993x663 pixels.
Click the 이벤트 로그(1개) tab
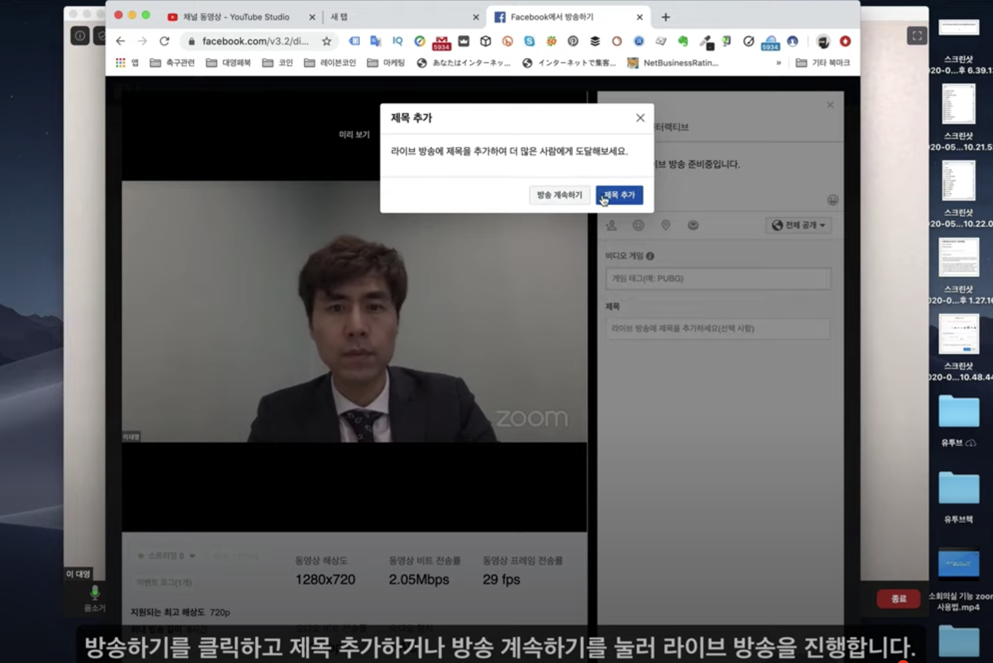click(x=164, y=583)
